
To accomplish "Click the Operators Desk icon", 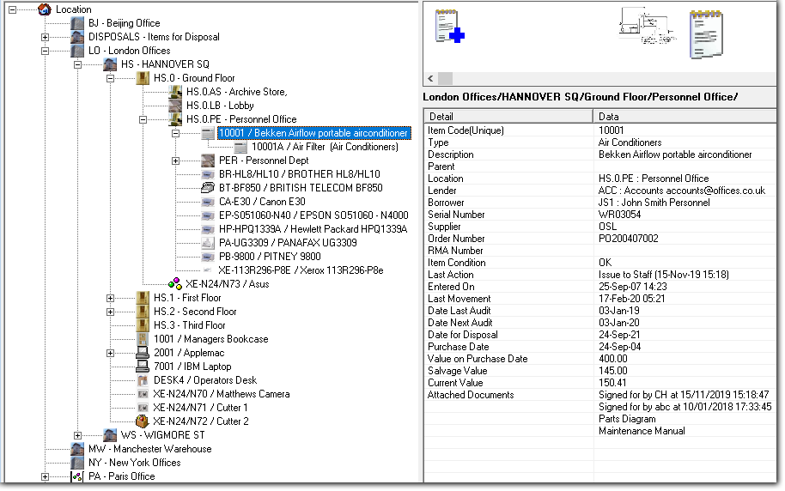I will click(143, 380).
